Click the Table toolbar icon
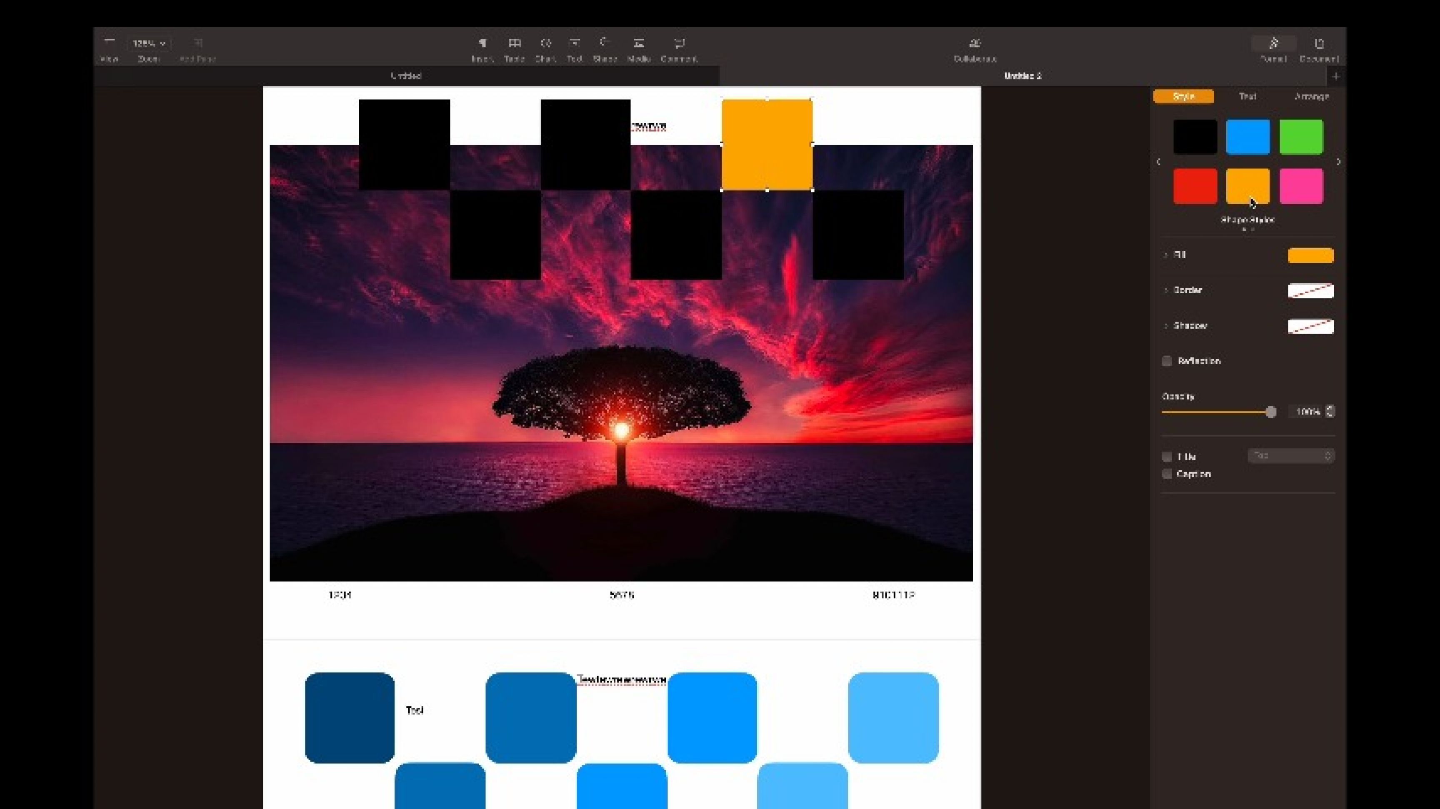Viewport: 1440px width, 809px height. [514, 43]
